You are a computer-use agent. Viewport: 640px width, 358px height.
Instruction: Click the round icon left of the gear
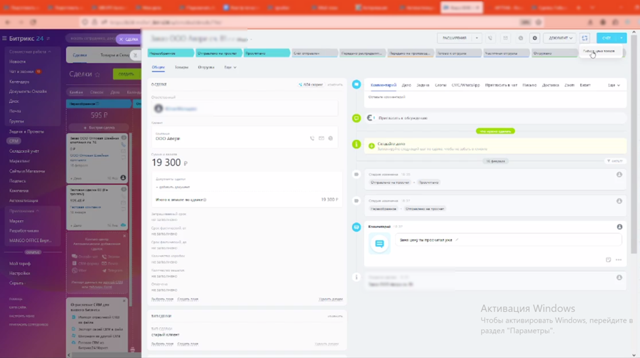(x=520, y=38)
